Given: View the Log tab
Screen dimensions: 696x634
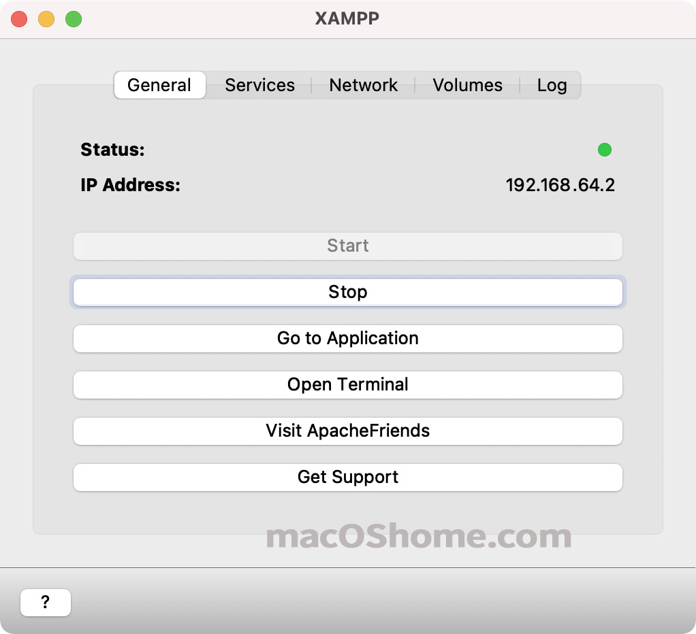Looking at the screenshot, I should (552, 85).
